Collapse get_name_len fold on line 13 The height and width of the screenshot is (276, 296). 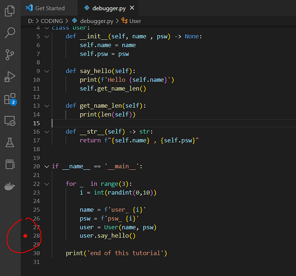[x=47, y=106]
